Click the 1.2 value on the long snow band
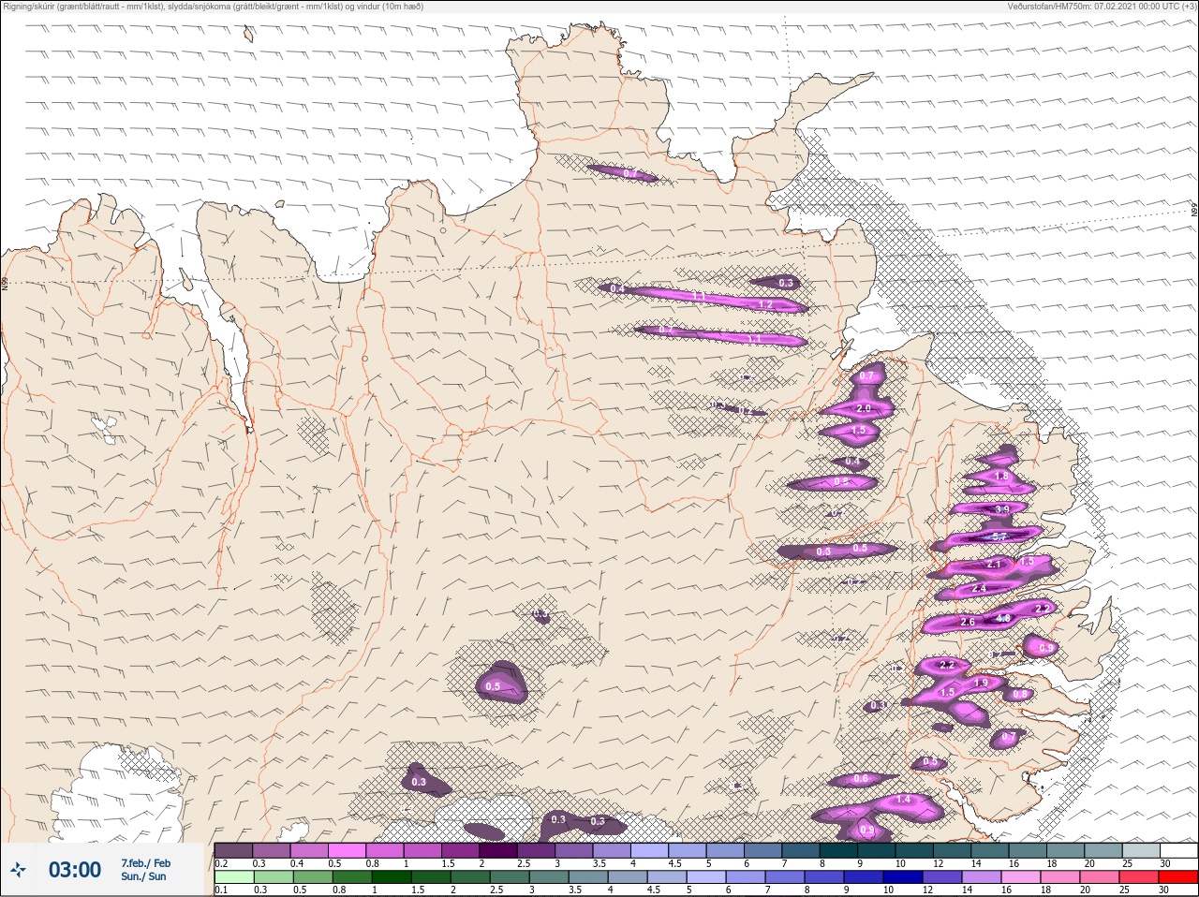The width and height of the screenshot is (1199, 897). point(765,305)
